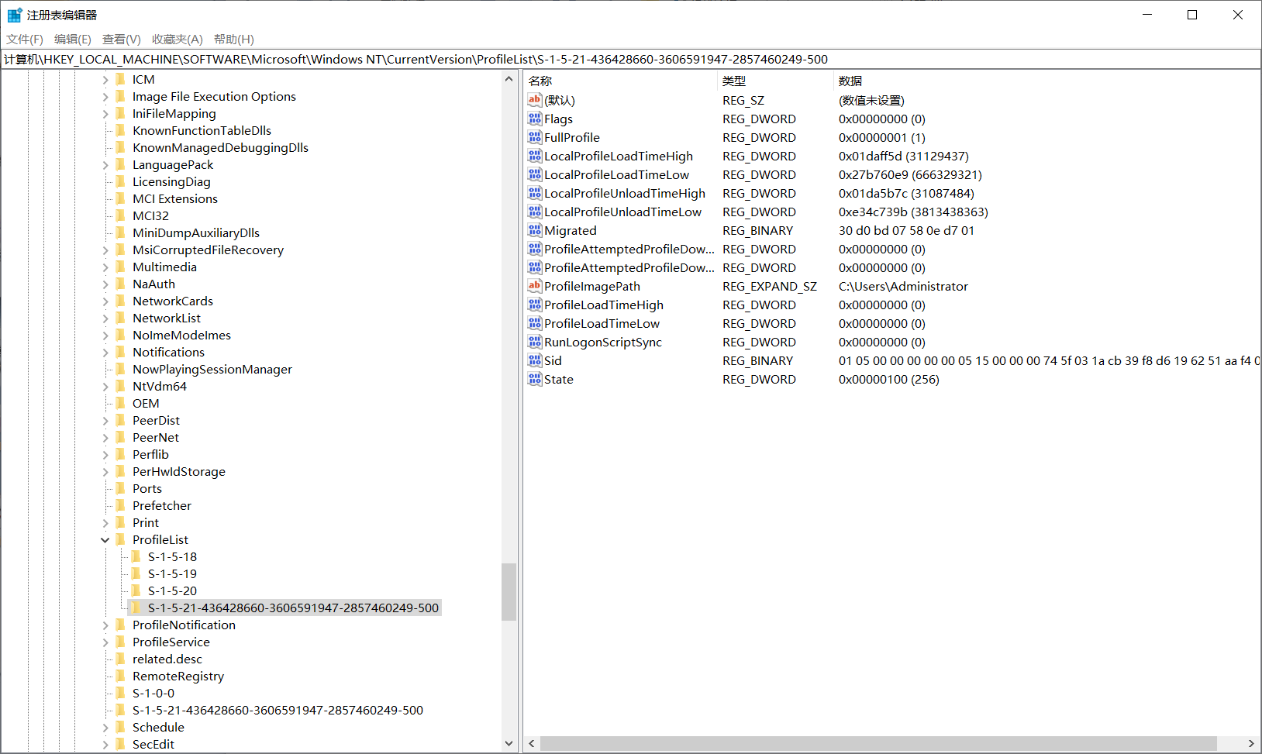The image size is (1262, 754).
Task: Click the 数据 column header
Action: [x=1046, y=81]
